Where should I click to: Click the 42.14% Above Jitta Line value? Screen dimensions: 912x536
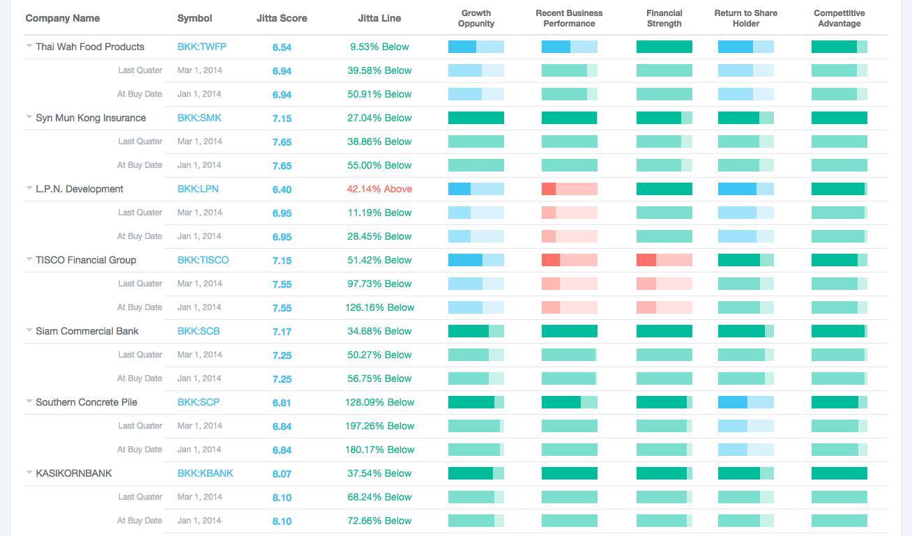(379, 189)
